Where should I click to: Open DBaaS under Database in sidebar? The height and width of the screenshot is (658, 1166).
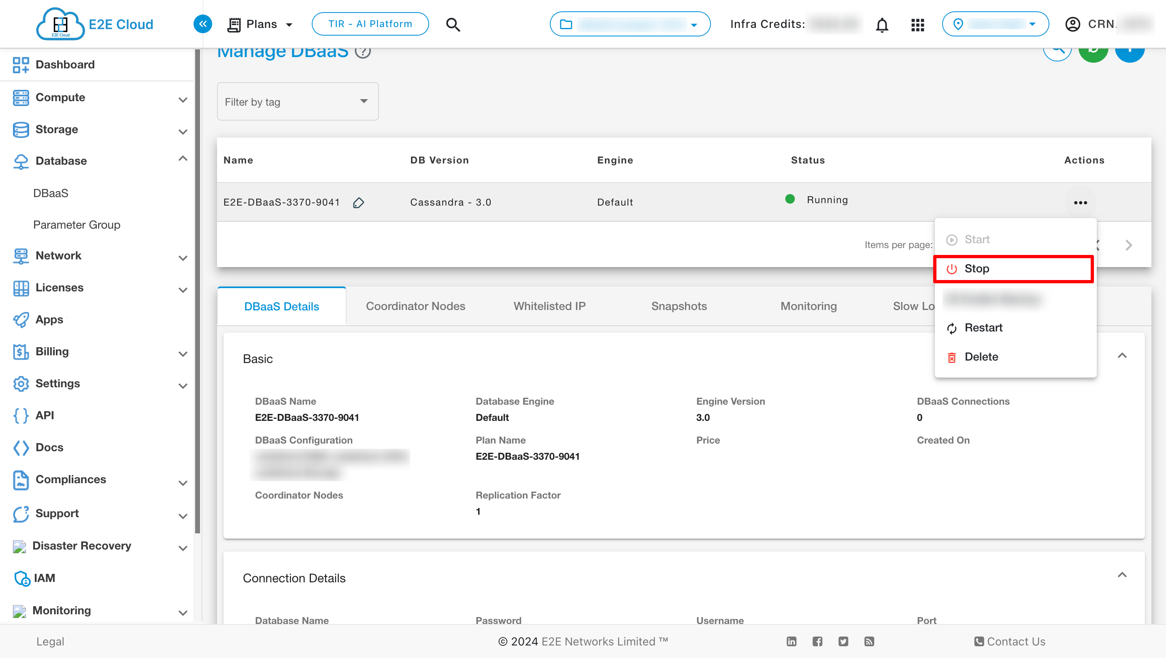51,193
